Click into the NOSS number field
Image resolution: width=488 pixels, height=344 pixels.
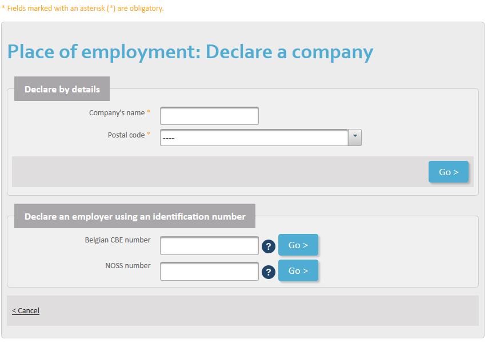click(x=209, y=272)
